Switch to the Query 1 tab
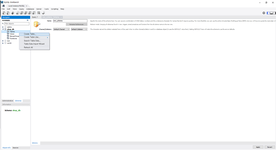276x150 pixels. tap(35, 17)
